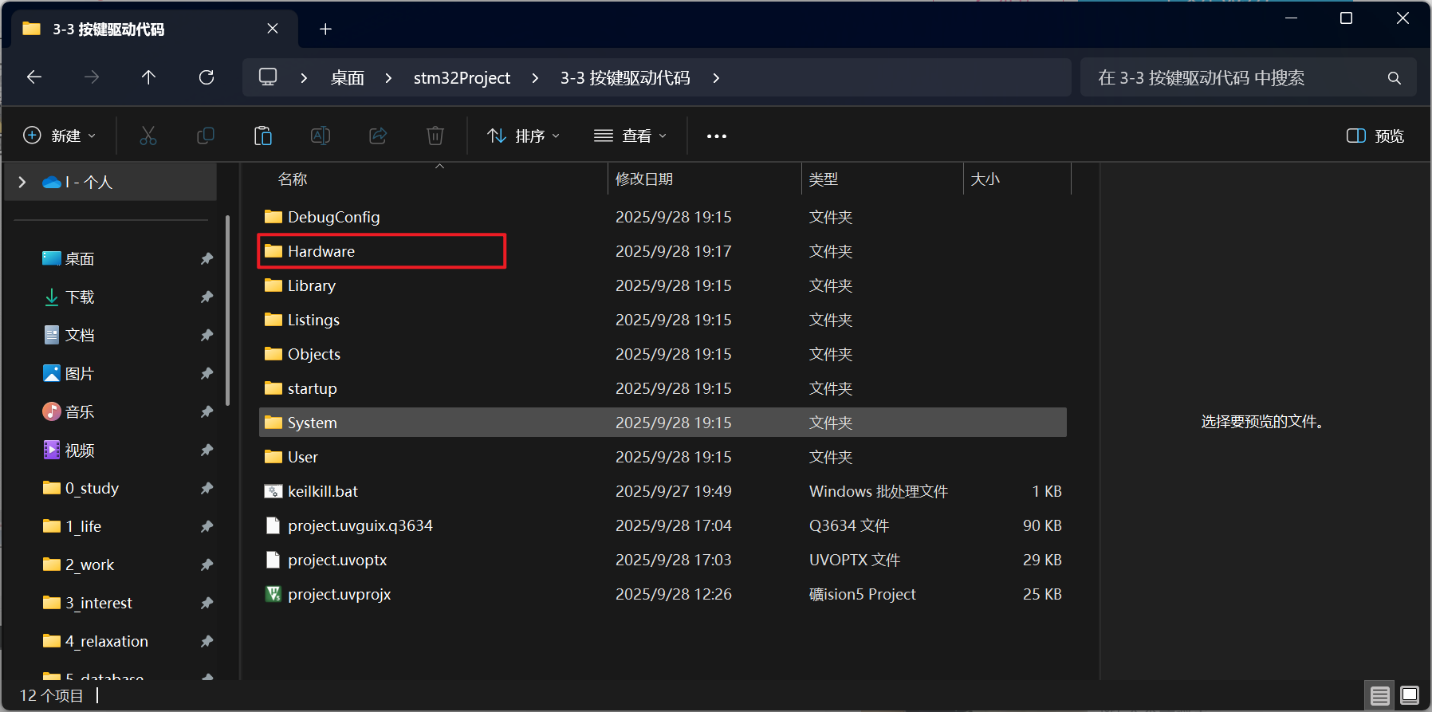Switch to large icons view layout
The width and height of the screenshot is (1432, 712).
pyautogui.click(x=1410, y=695)
